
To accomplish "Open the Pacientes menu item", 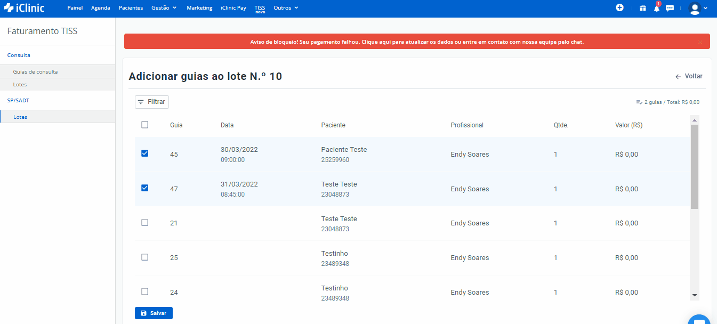I will click(131, 8).
